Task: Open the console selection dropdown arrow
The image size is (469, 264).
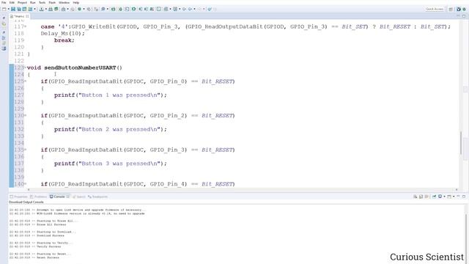Action: click(x=444, y=197)
